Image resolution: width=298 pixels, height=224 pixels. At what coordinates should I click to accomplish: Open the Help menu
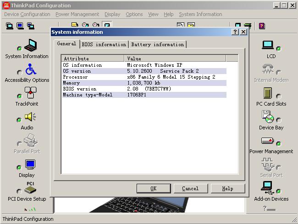point(169,14)
